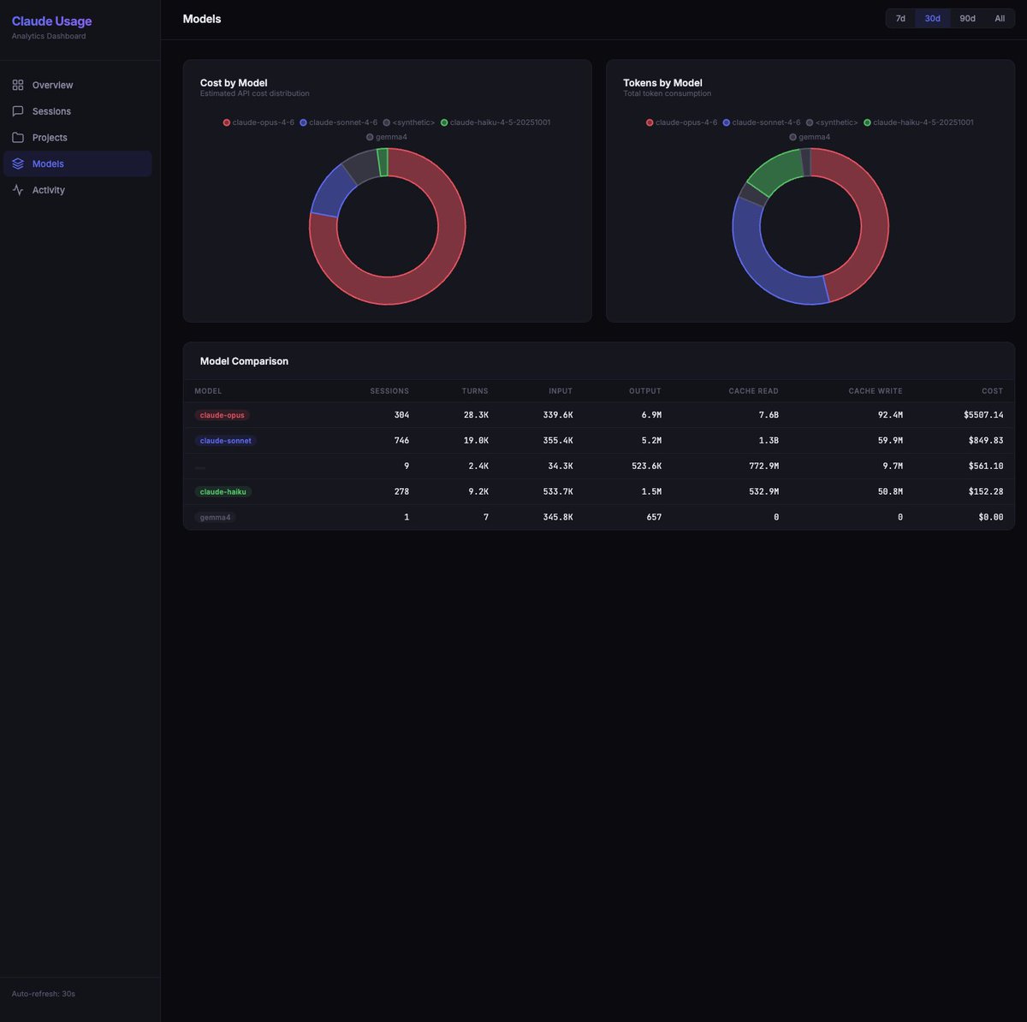Open Projects in the sidebar
Image resolution: width=1027 pixels, height=1022 pixels.
click(x=77, y=137)
